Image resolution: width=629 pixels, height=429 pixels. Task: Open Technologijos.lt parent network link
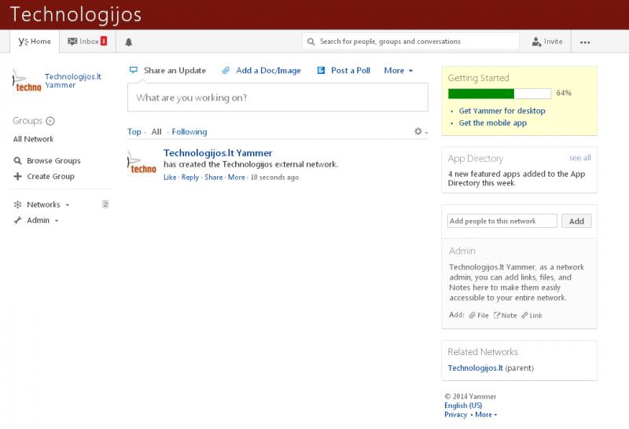(475, 368)
